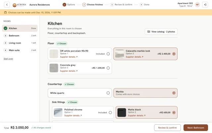212x133 pixels.
Task: Open Supplier details for Off-white porcelain
Action: (69, 57)
